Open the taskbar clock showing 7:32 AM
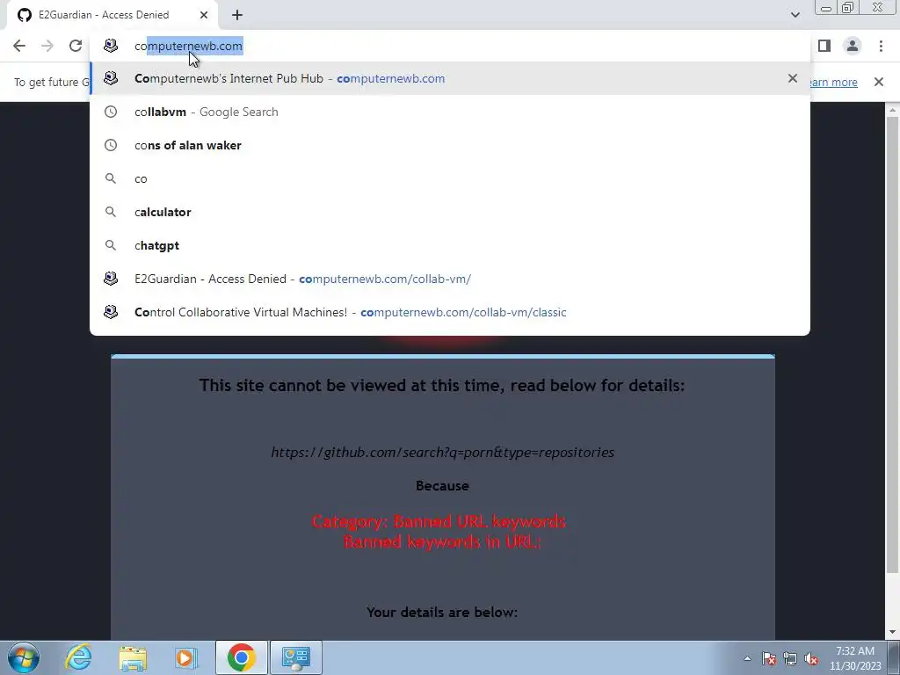This screenshot has width=900, height=675. 855,658
